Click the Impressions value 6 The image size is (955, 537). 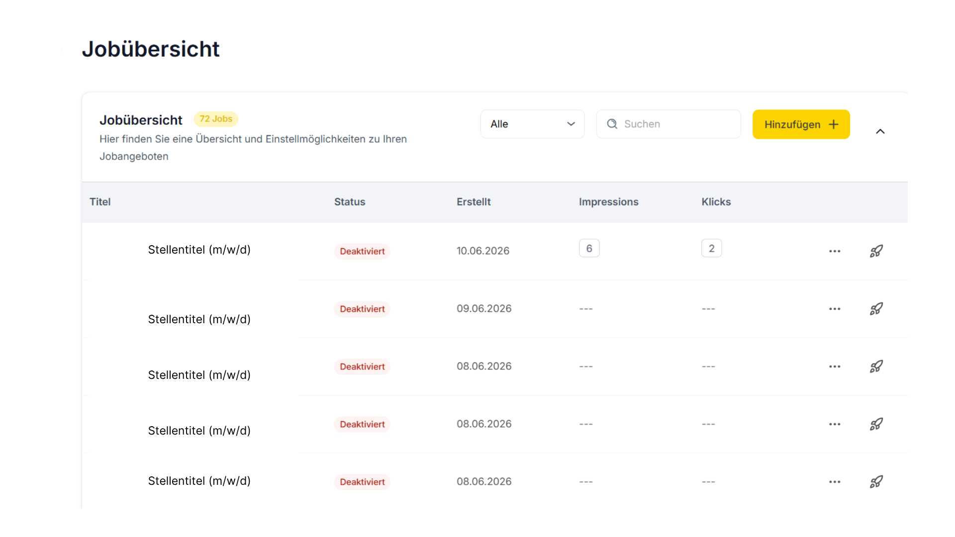tap(589, 248)
